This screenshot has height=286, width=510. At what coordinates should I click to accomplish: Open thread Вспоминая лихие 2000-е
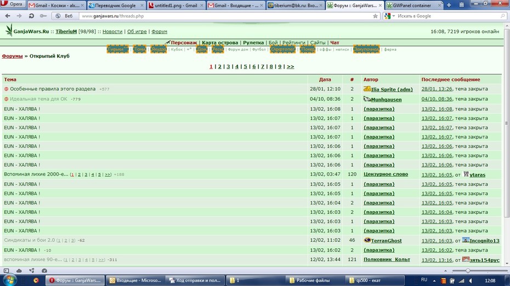36,174
